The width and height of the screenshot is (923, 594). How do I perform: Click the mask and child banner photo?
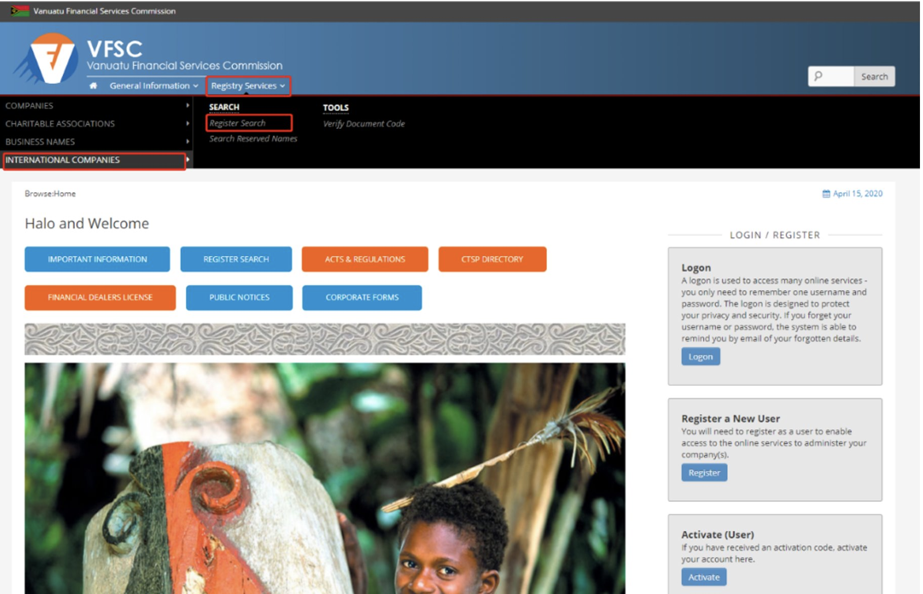(x=325, y=478)
